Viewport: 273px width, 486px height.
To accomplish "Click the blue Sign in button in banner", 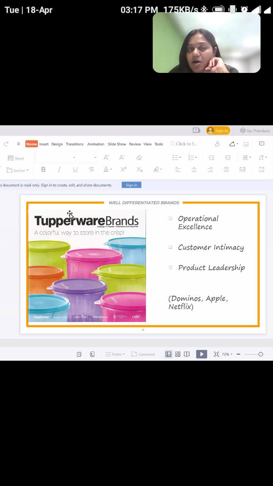I will pos(132,185).
